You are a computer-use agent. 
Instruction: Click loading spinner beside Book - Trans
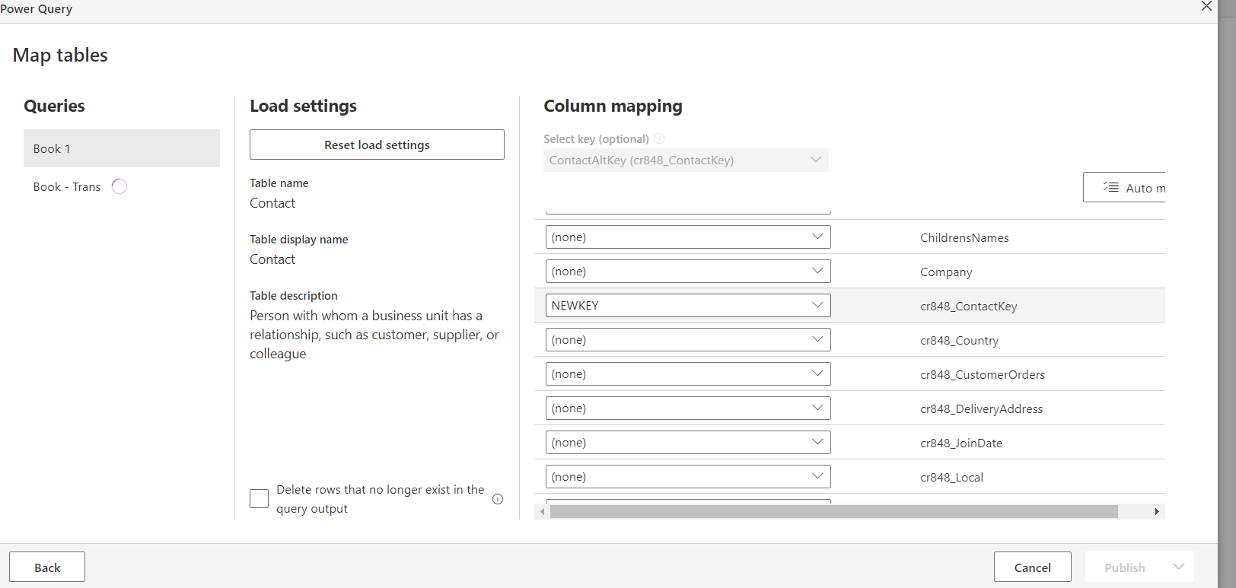click(x=119, y=186)
